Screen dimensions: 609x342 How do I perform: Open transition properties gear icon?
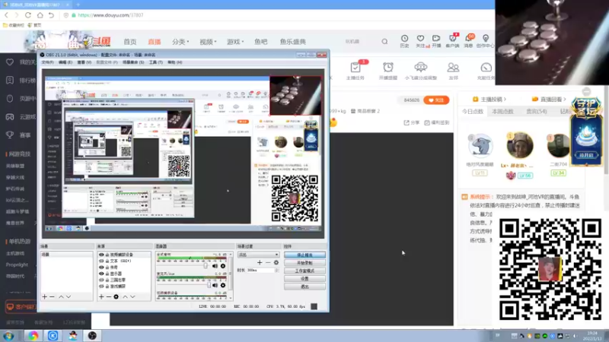276,262
